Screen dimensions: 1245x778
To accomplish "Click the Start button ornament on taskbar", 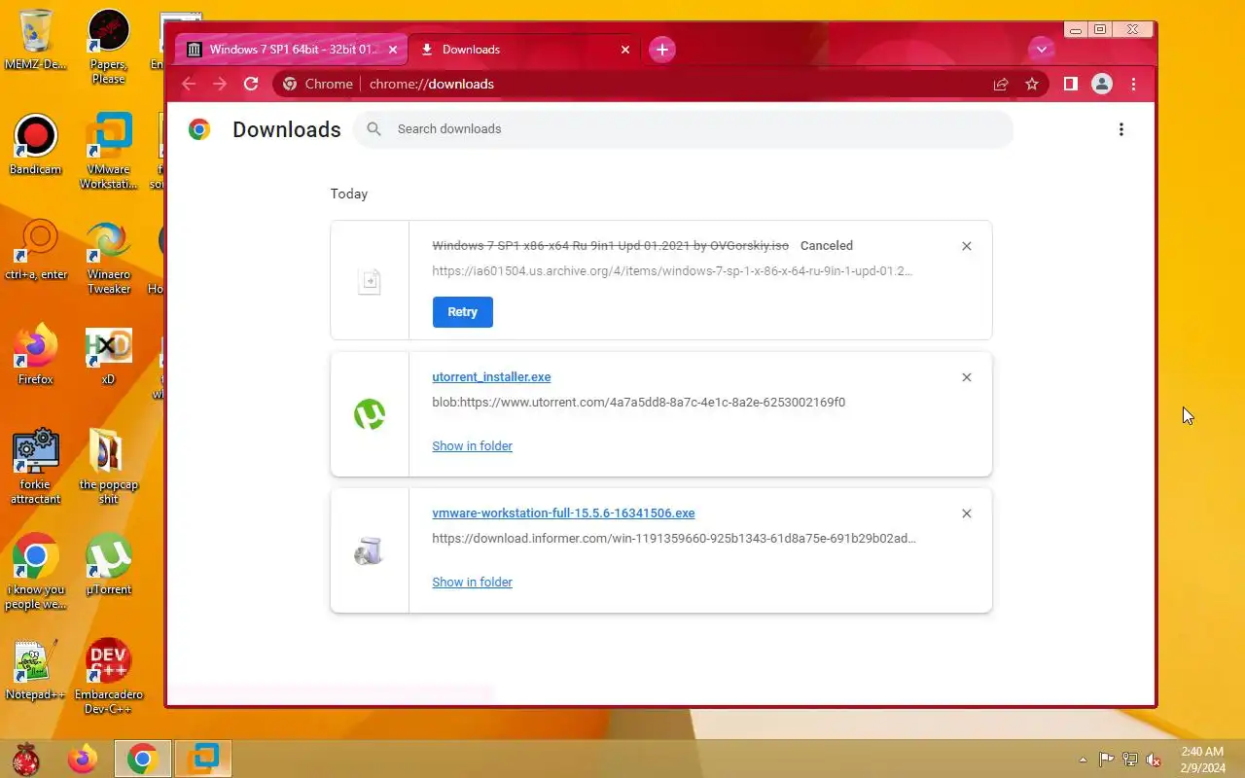I will (x=26, y=759).
